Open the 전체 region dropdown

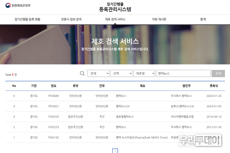point(98,73)
